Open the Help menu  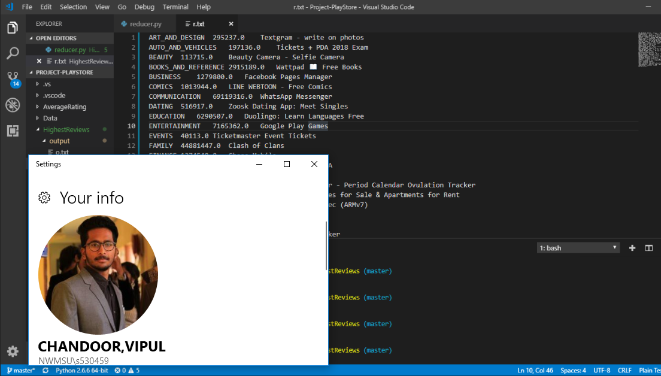coord(204,7)
